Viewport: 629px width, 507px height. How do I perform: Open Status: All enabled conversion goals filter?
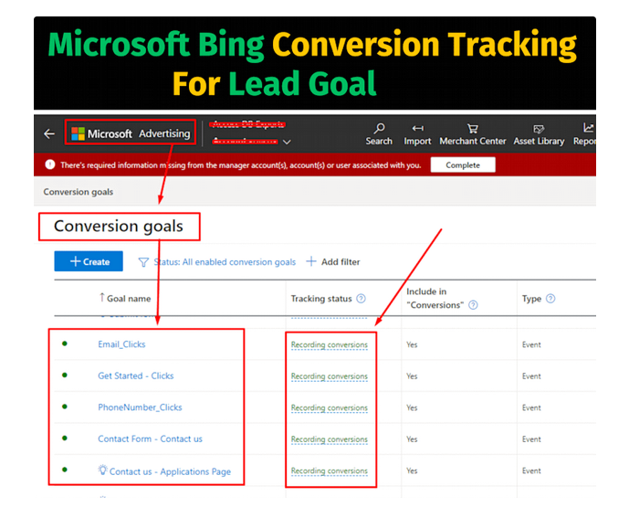(x=225, y=262)
